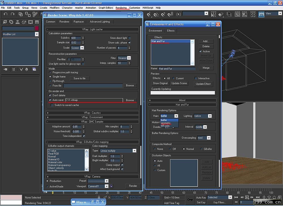Enable Store direct light checkbox

pos(130,38)
